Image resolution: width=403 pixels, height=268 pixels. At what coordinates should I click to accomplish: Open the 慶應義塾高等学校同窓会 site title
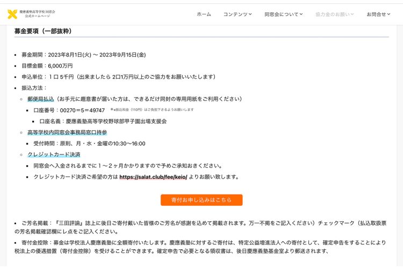[37, 14]
